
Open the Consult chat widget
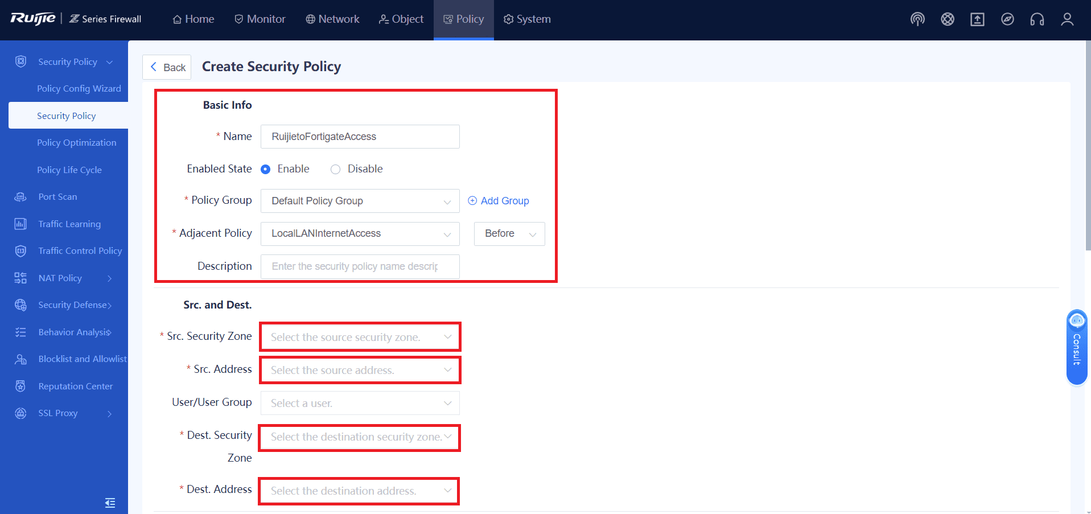pos(1077,347)
